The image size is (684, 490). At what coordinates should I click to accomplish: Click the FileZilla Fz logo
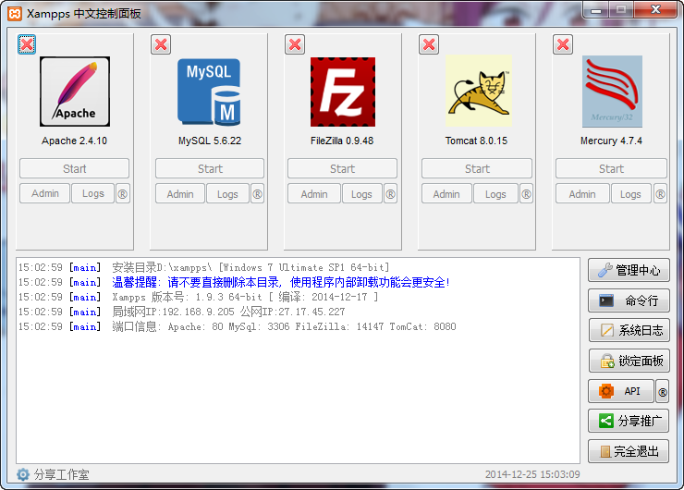point(343,92)
